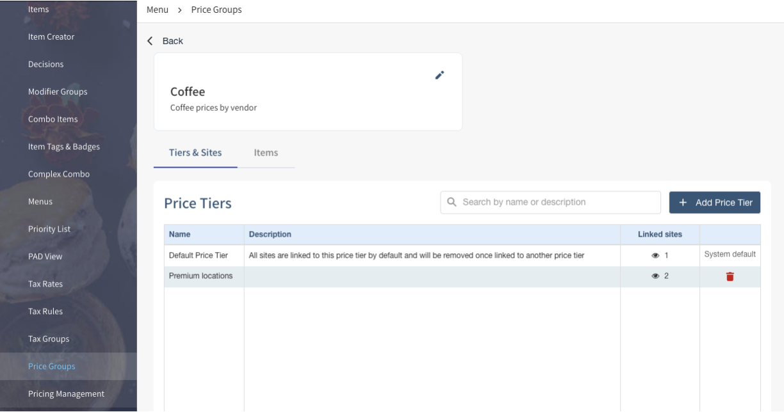Sort by the Name column header
Viewport: 784px width, 412px height.
tap(180, 234)
